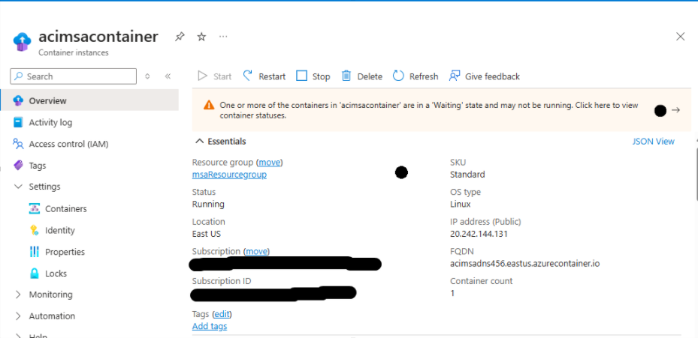Open the msaResourcegroup link
Image resolution: width=698 pixels, height=338 pixels.
(229, 175)
